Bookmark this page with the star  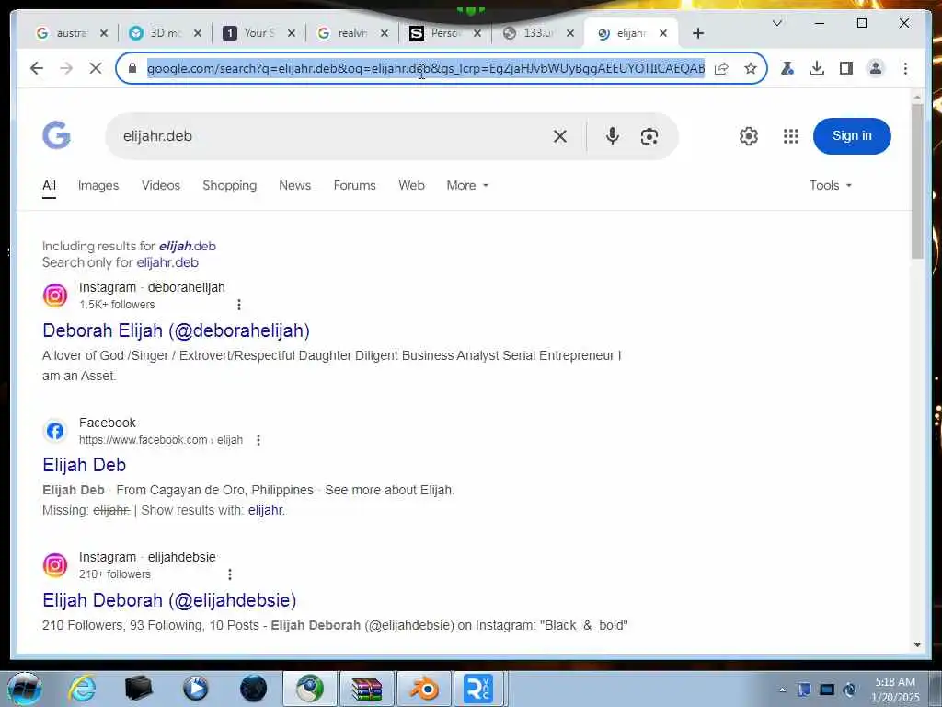[751, 68]
